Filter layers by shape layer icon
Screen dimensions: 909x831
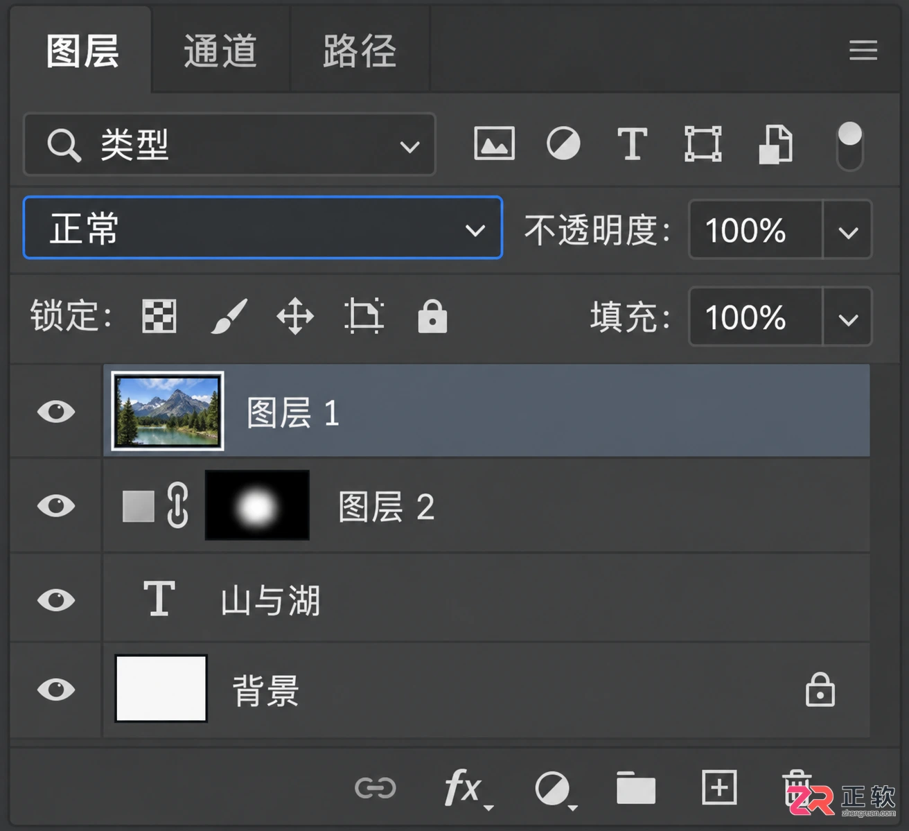pyautogui.click(x=703, y=143)
